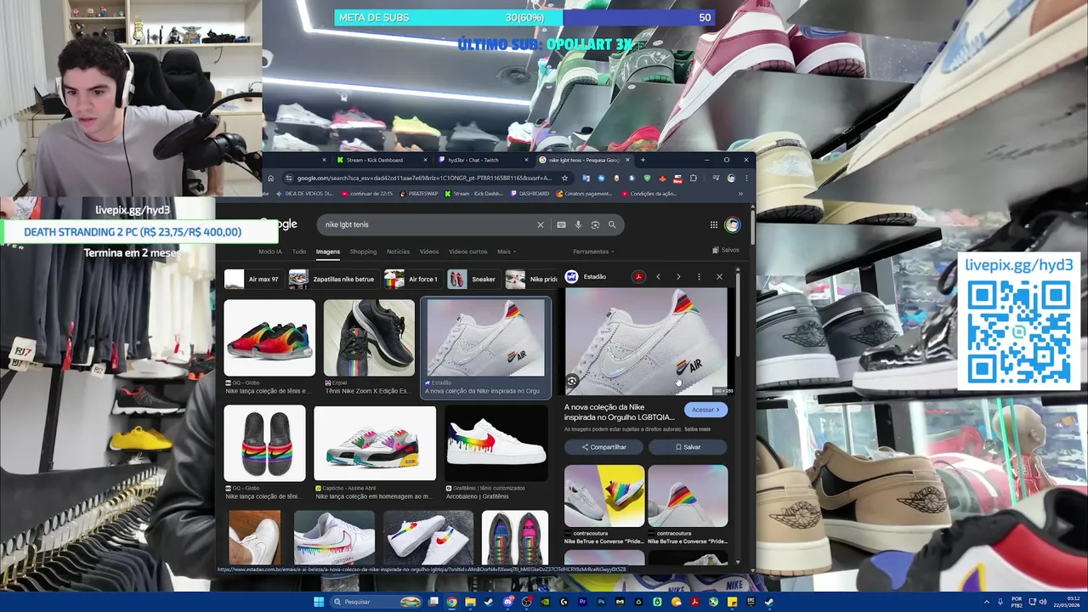Open the Creators pagament... bookmark

[585, 194]
